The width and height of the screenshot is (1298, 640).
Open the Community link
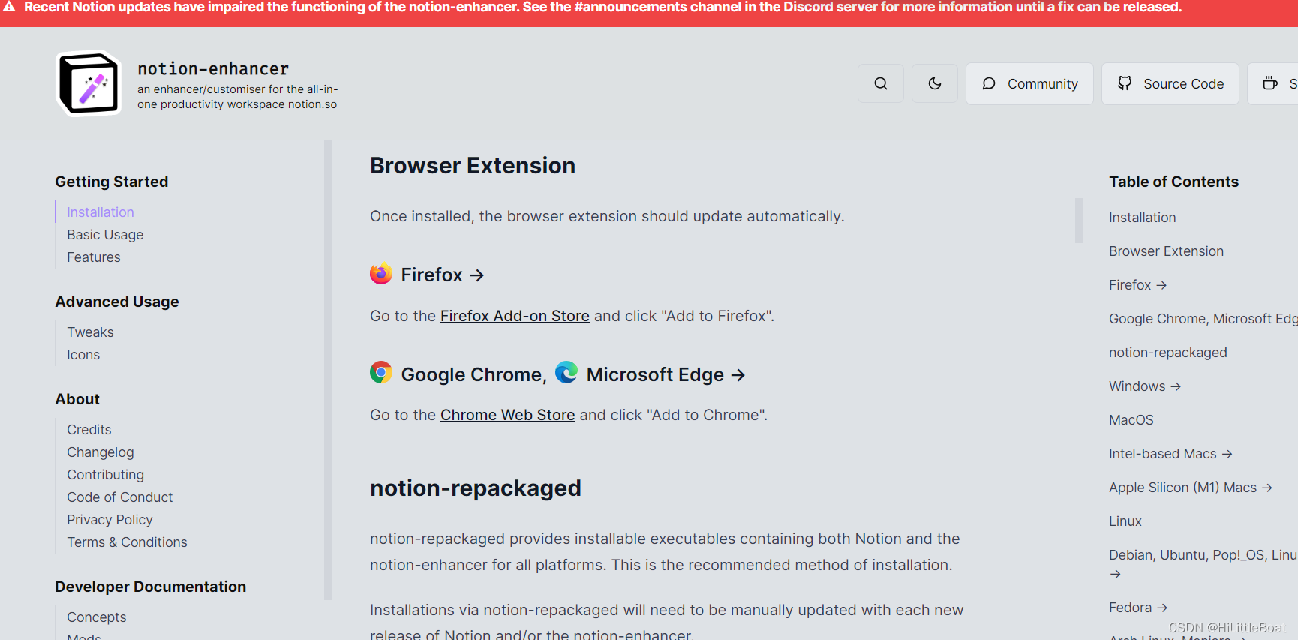tap(1029, 83)
